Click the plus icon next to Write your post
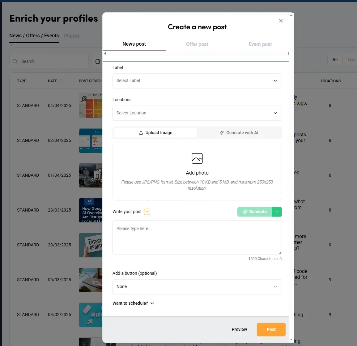 [x=147, y=212]
